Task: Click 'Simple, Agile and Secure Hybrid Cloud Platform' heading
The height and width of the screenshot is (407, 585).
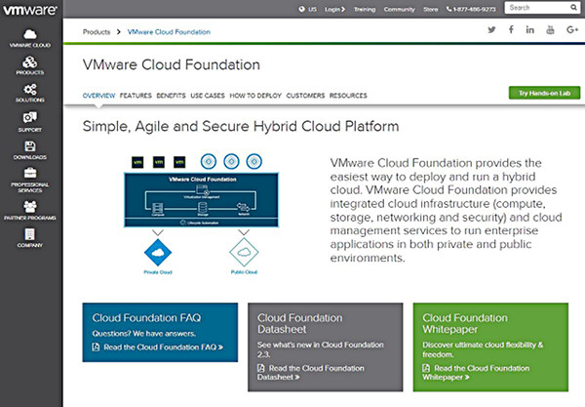Action: coord(241,127)
